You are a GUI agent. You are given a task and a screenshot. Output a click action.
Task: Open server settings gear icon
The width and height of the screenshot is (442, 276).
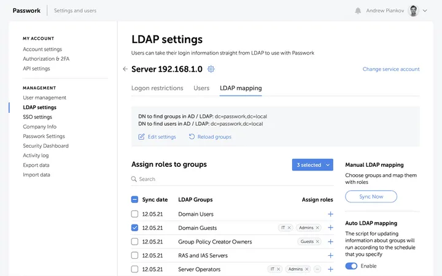point(211,69)
